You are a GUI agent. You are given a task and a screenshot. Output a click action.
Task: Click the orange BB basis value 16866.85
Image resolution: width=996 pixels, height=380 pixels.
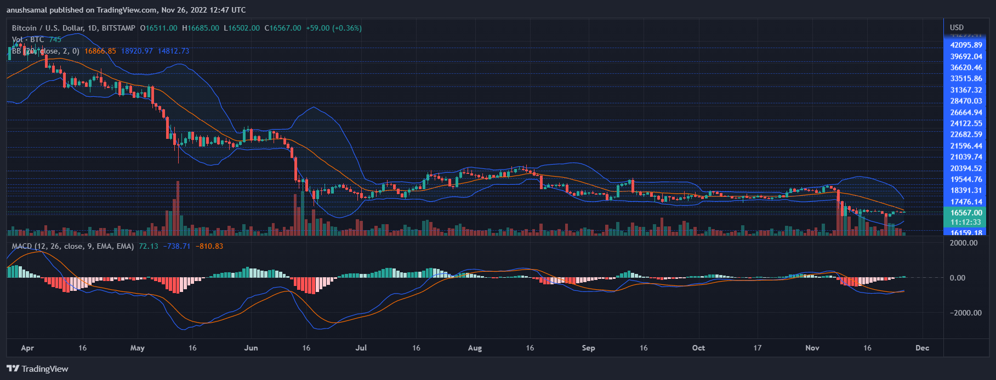point(100,51)
